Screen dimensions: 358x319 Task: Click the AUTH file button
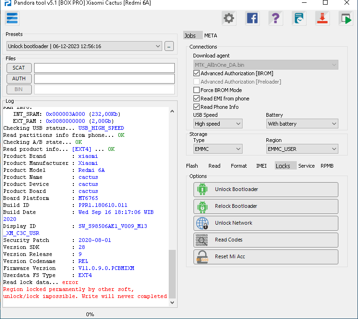(x=19, y=78)
